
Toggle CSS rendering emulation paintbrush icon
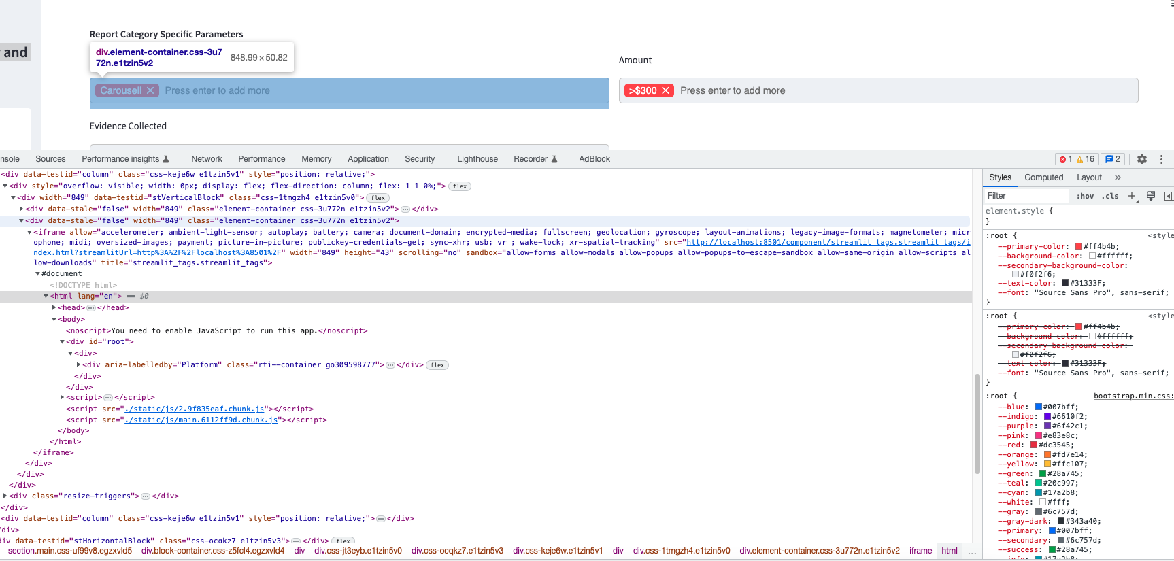coord(1151,196)
